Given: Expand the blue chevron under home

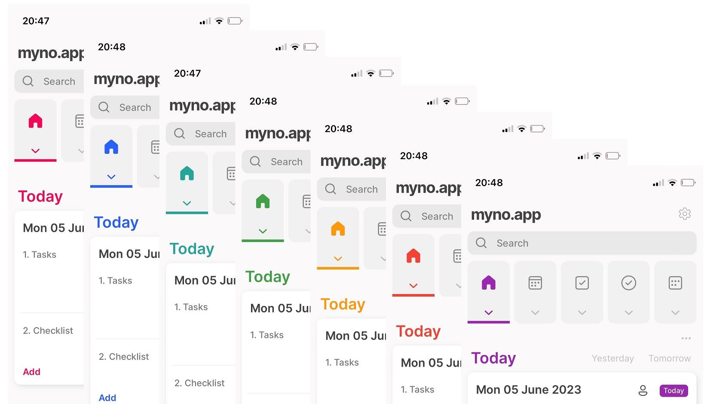Looking at the screenshot, I should 111,177.
